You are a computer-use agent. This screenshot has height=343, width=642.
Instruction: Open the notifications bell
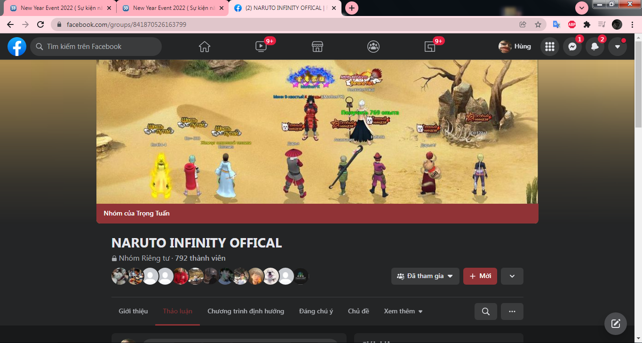point(595,47)
